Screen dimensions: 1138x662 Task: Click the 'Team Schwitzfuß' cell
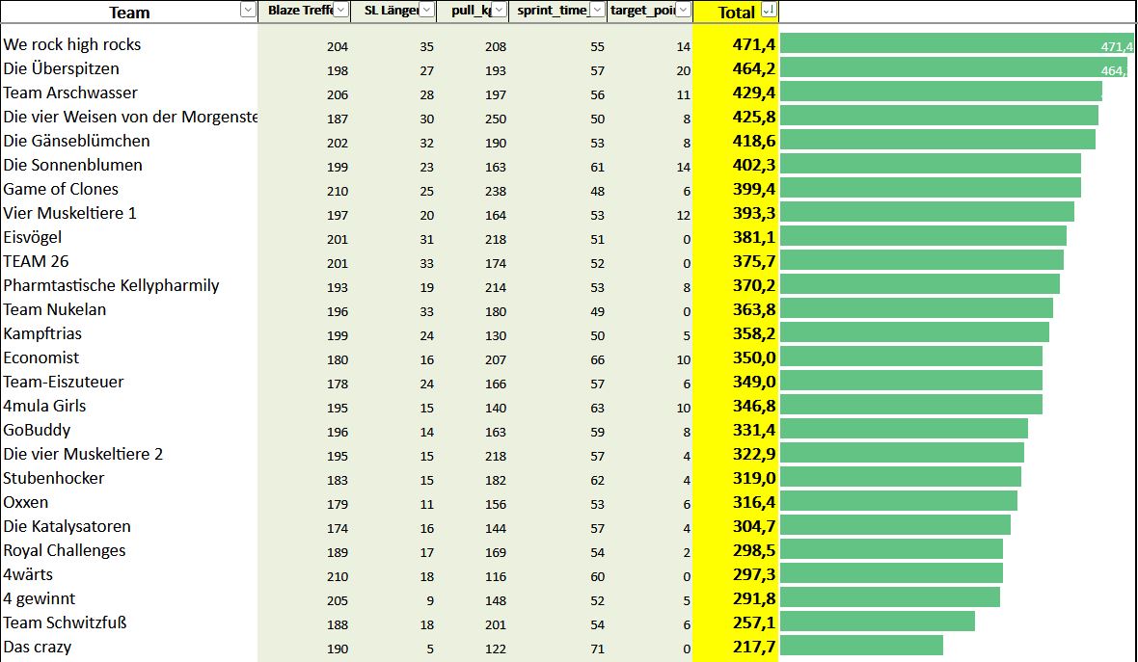65,623
